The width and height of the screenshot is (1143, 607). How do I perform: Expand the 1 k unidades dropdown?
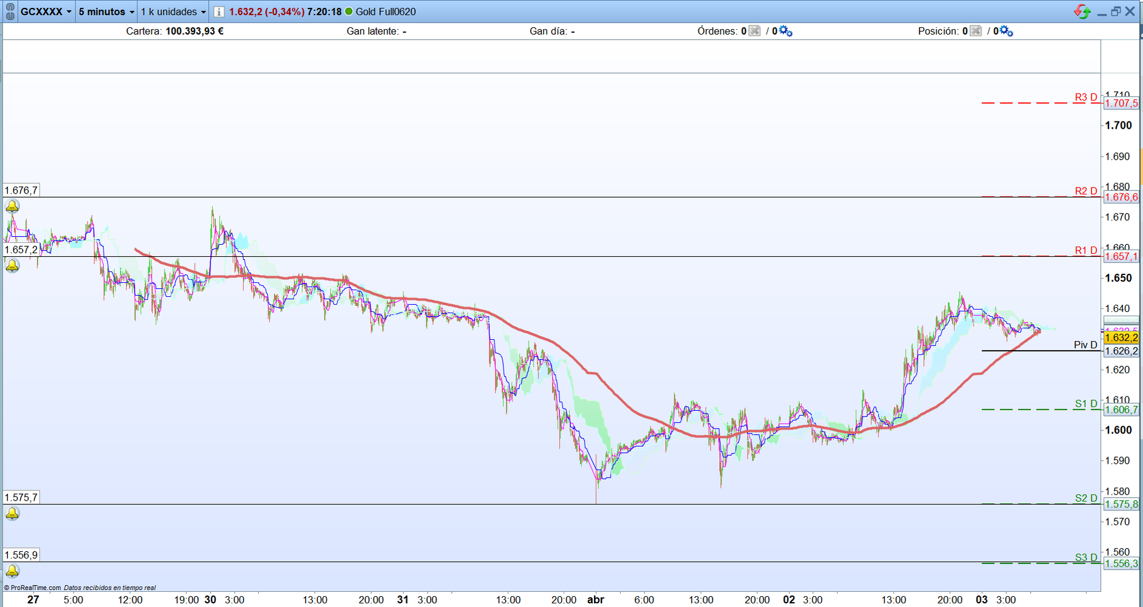(x=174, y=12)
